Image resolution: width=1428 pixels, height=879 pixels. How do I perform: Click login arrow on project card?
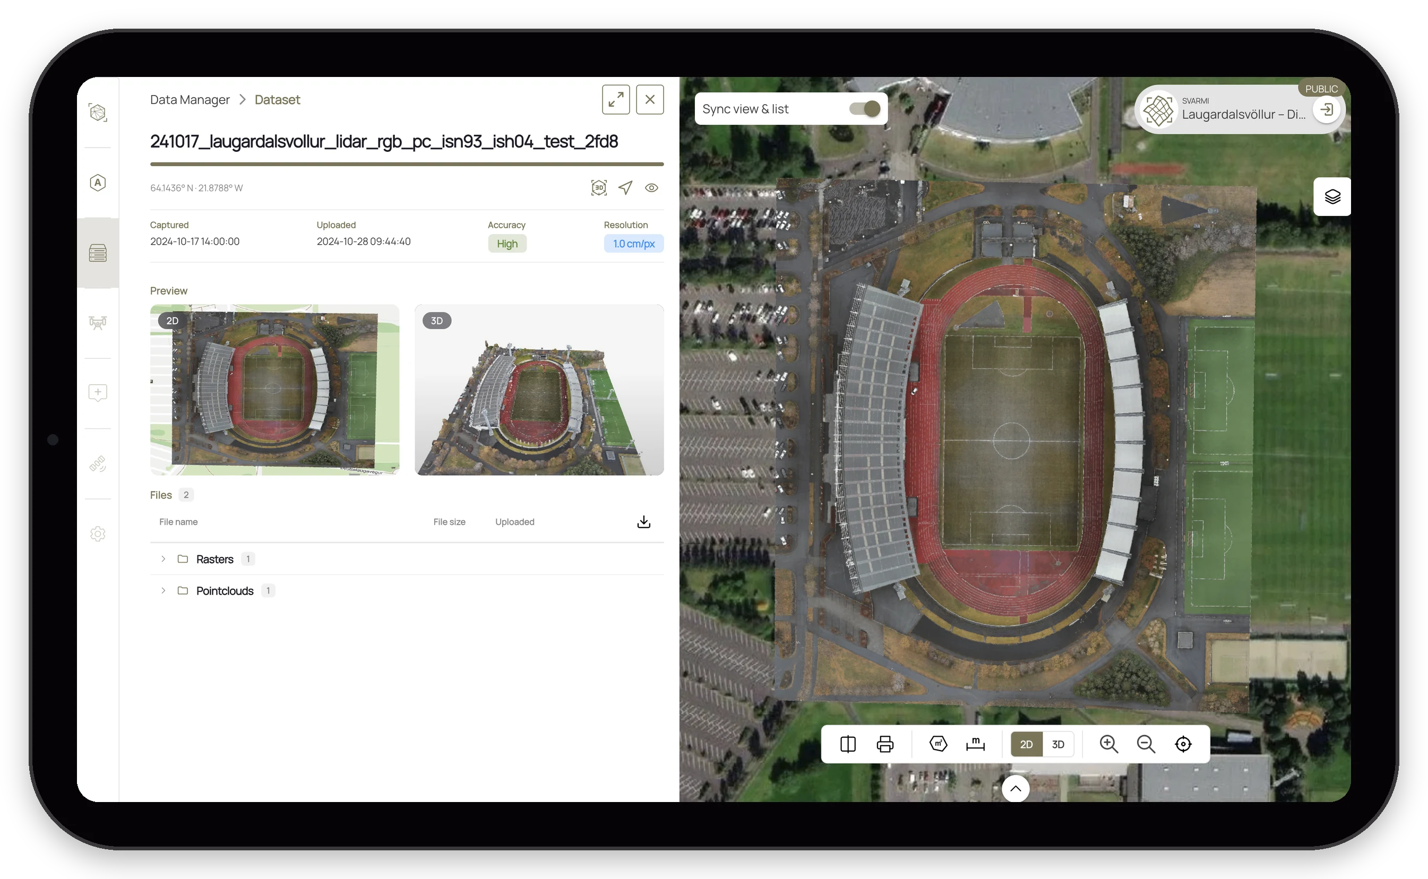[x=1327, y=109]
